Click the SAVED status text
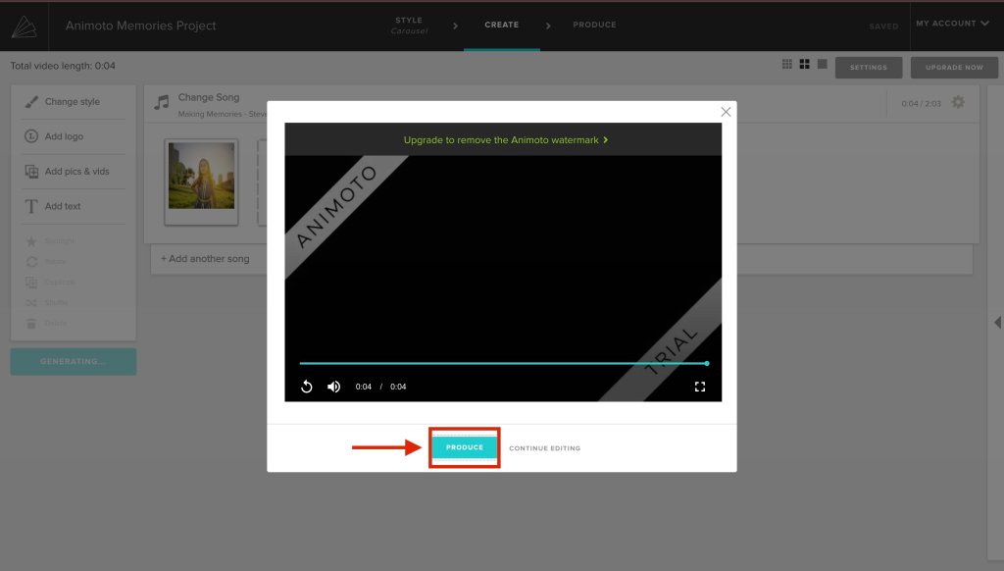1004x571 pixels. tap(883, 26)
